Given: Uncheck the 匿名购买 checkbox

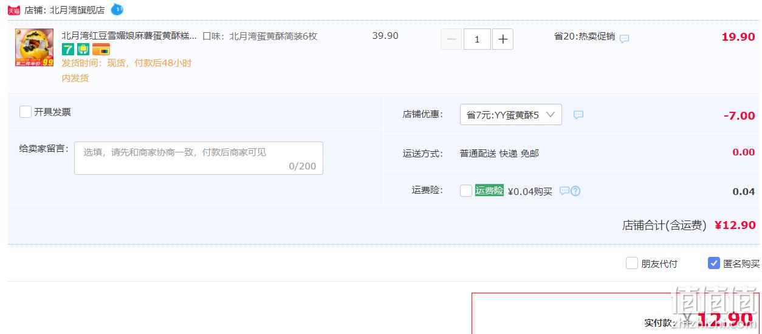Looking at the screenshot, I should (x=714, y=263).
